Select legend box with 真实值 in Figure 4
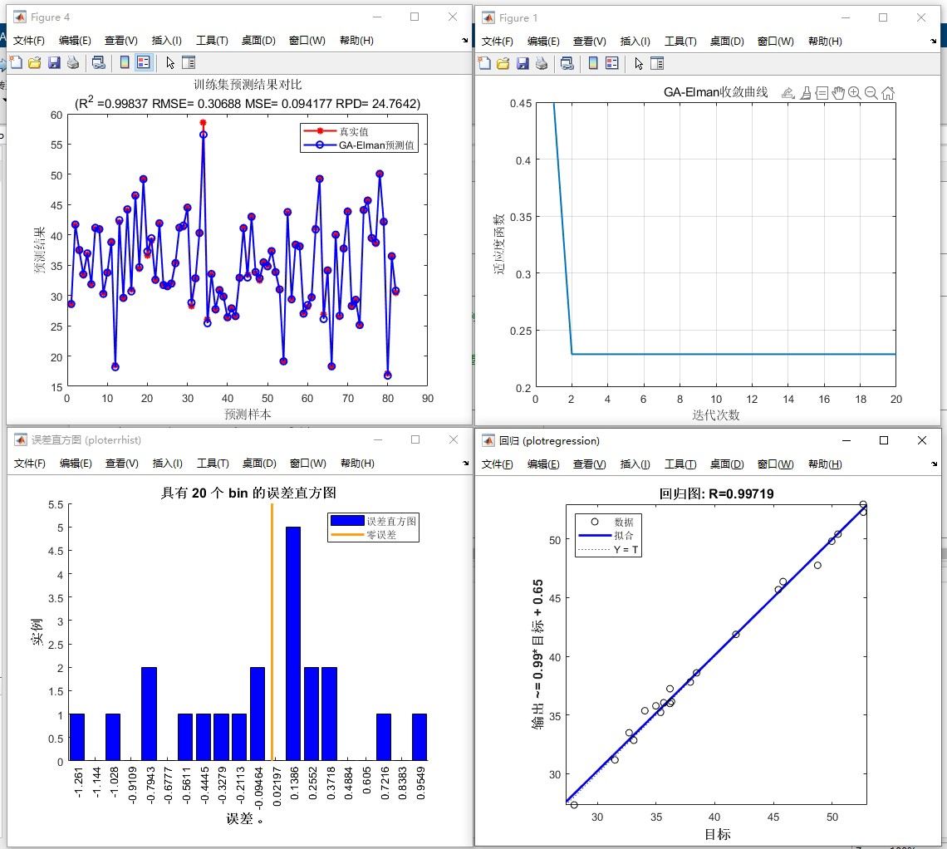The image size is (947, 849). coord(360,138)
